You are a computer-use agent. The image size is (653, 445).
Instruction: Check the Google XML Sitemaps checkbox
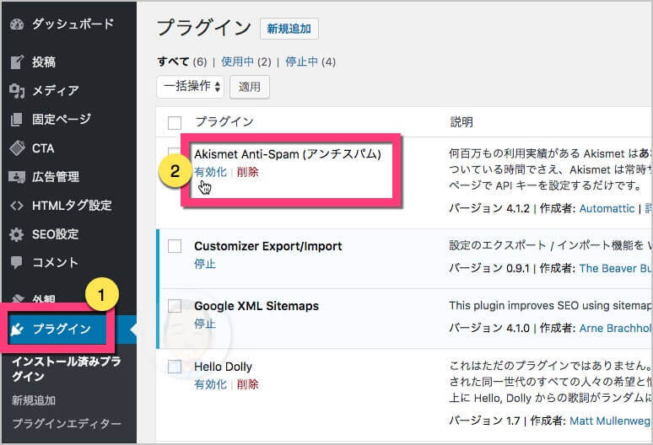tap(175, 306)
